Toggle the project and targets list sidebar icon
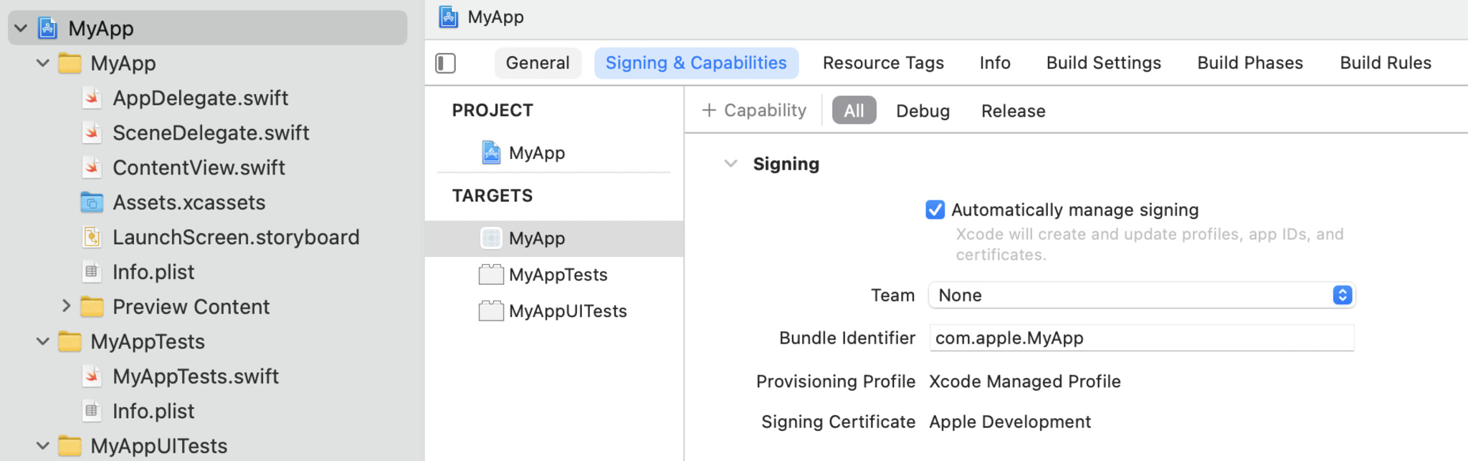 [445, 63]
